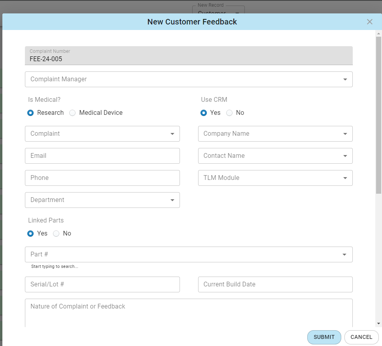Open the TLM Module dropdown
Image resolution: width=382 pixels, height=346 pixels.
click(x=275, y=178)
